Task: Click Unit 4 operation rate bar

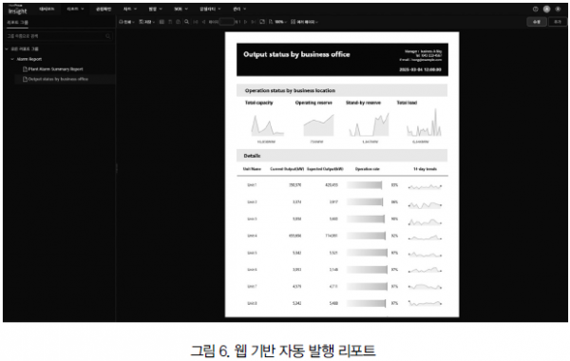Action: point(366,236)
